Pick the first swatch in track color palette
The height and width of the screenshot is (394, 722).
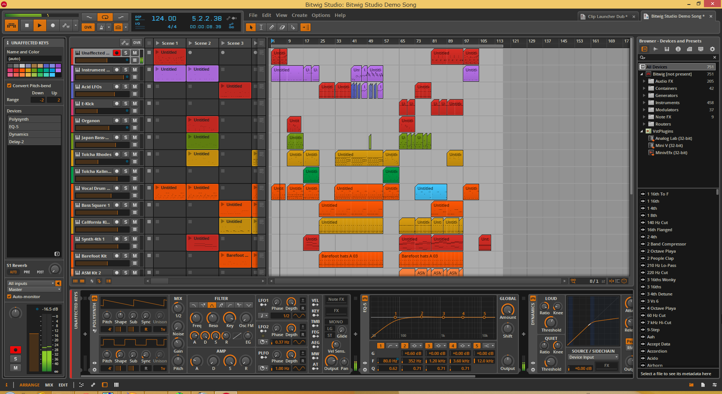pos(10,66)
